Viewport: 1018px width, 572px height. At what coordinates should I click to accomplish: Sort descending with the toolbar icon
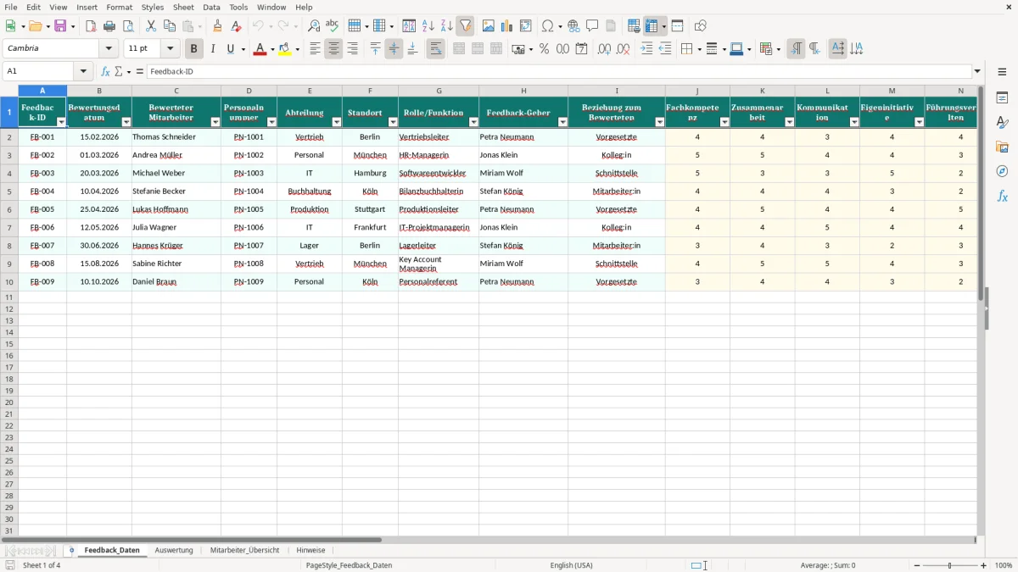coord(446,26)
